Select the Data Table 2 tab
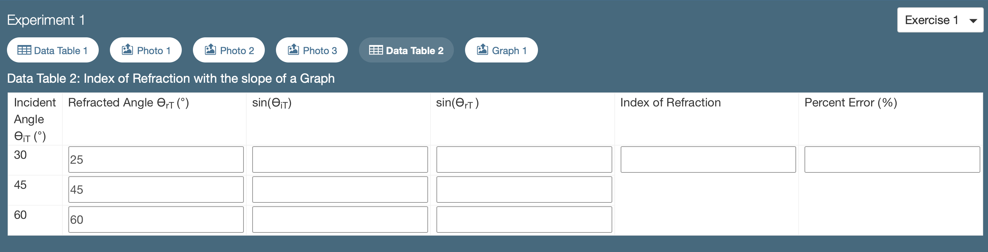The width and height of the screenshot is (988, 252). [406, 50]
